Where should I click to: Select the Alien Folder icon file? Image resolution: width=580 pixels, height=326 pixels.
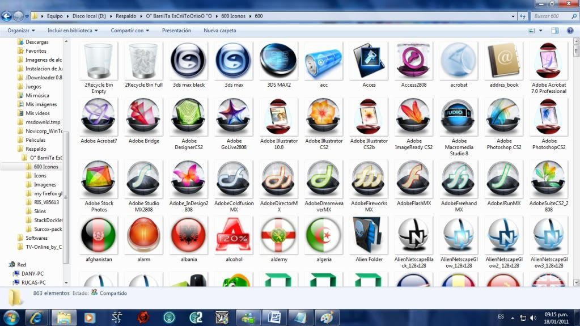[x=369, y=240]
